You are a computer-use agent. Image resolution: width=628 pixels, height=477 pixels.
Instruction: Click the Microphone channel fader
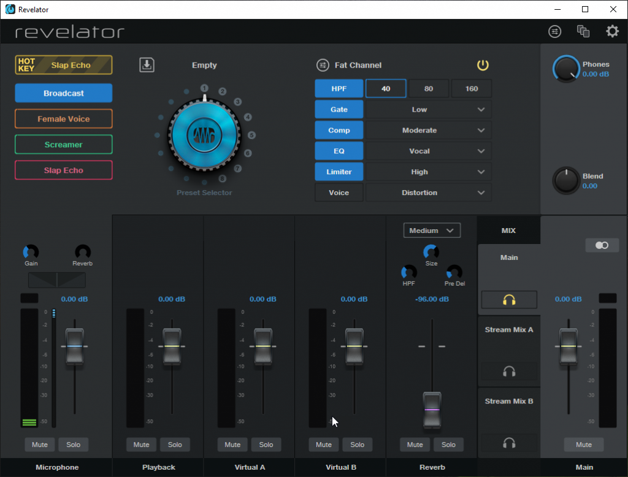tap(74, 346)
